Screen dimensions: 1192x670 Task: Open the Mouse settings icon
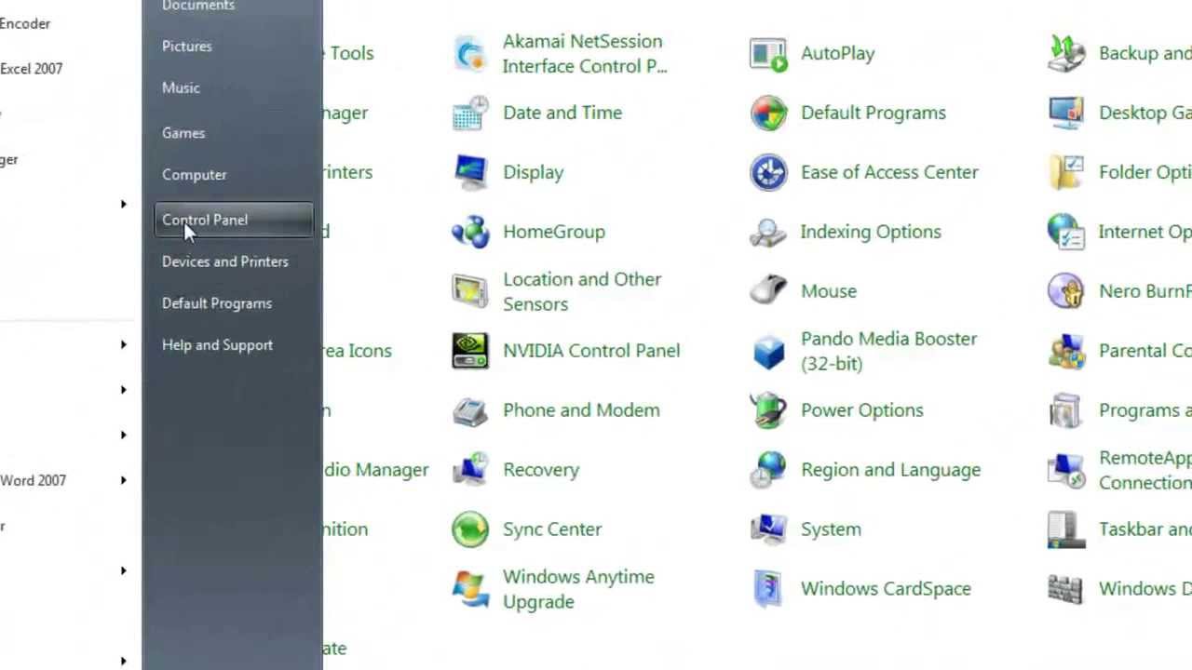[x=768, y=291]
